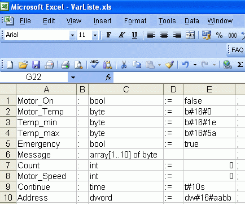Save the workbook with the floppy icon

coord(36,65)
